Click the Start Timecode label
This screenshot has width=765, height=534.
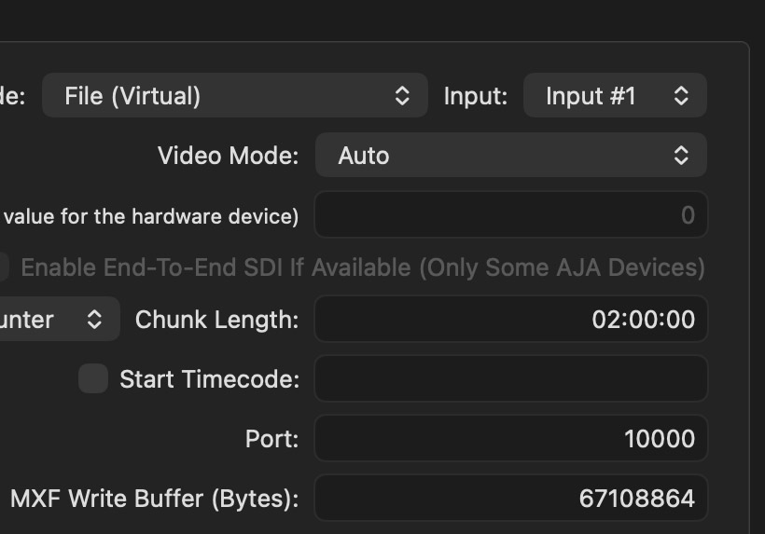tap(209, 379)
